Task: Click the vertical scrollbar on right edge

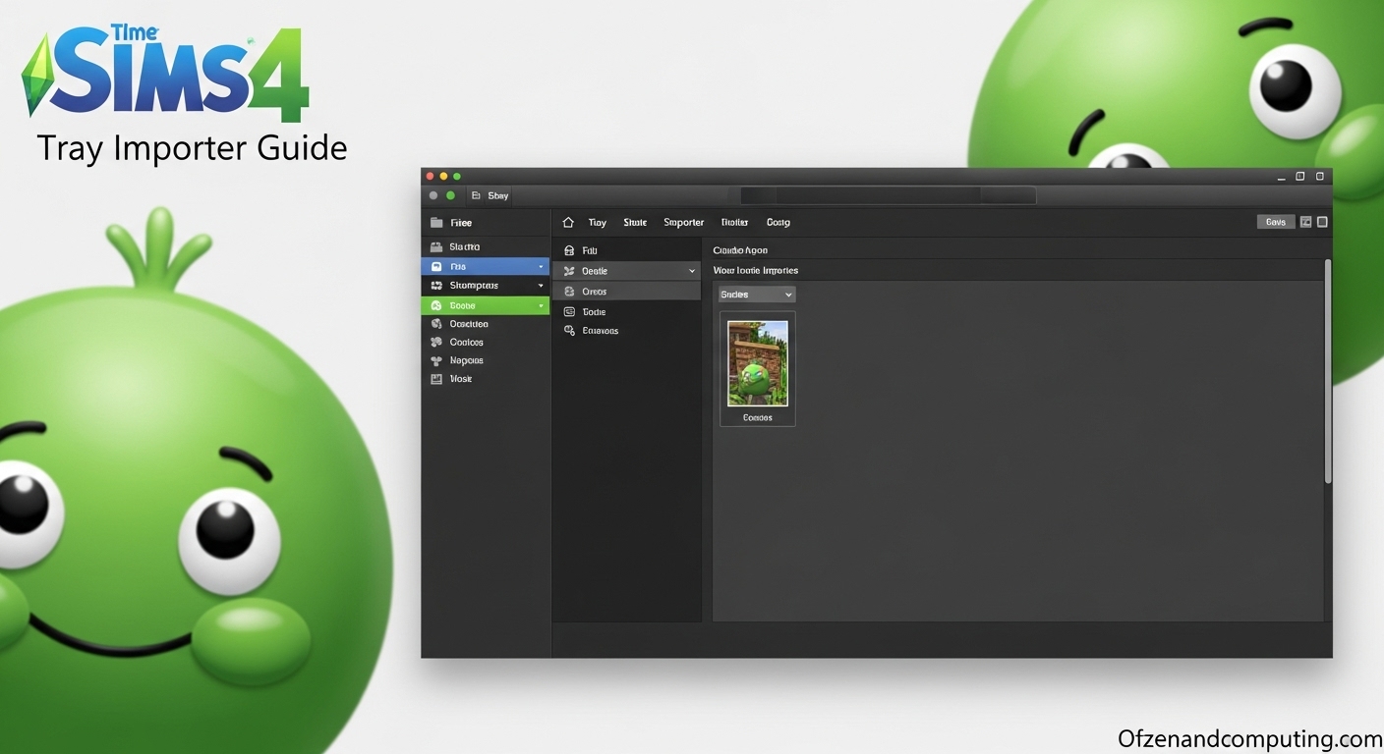Action: pyautogui.click(x=1328, y=371)
